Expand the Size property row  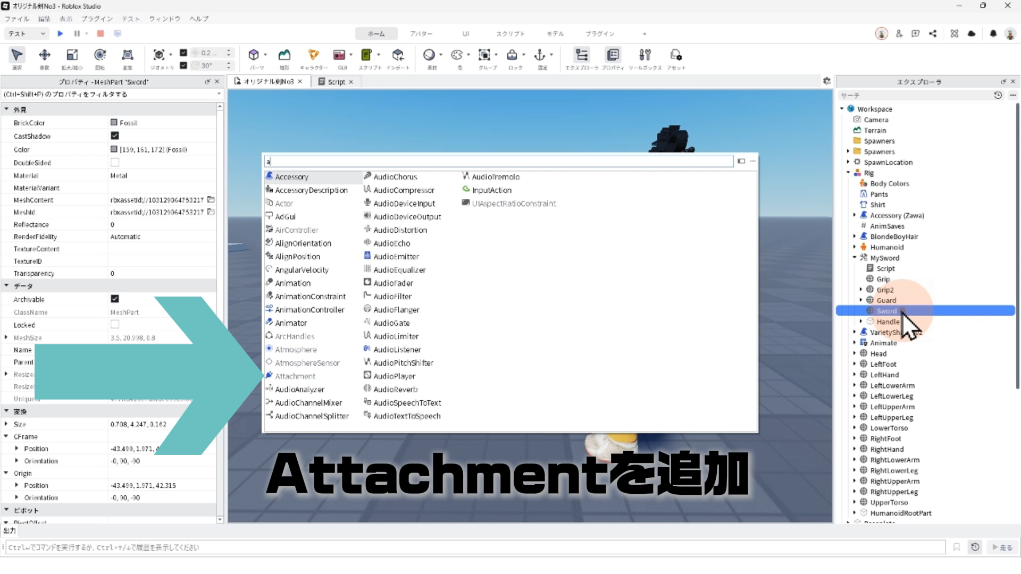[x=6, y=424]
